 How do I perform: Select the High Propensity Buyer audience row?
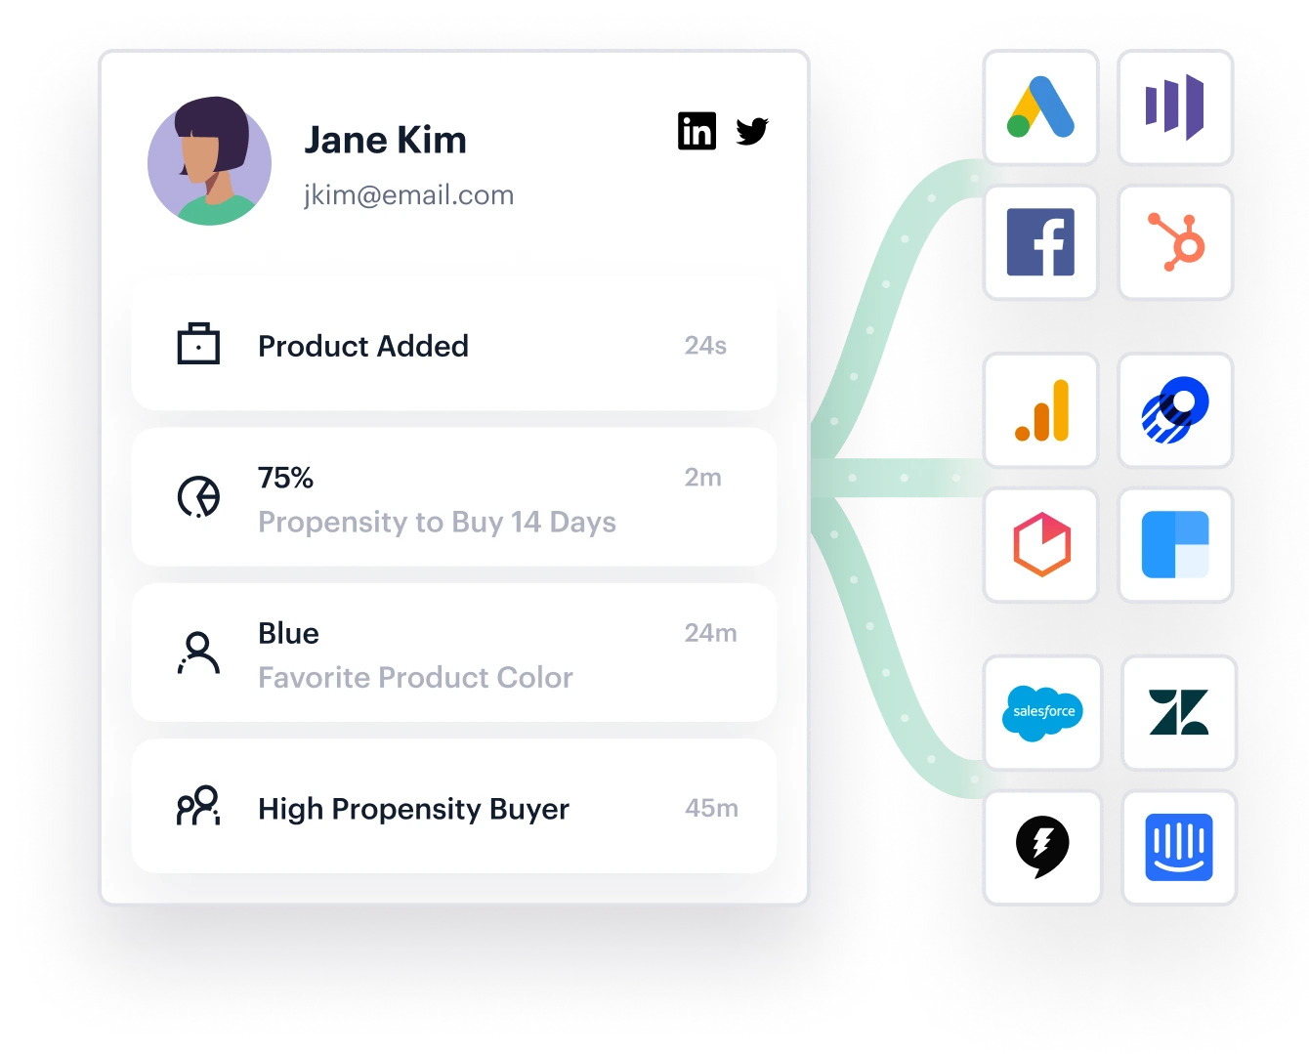click(454, 807)
